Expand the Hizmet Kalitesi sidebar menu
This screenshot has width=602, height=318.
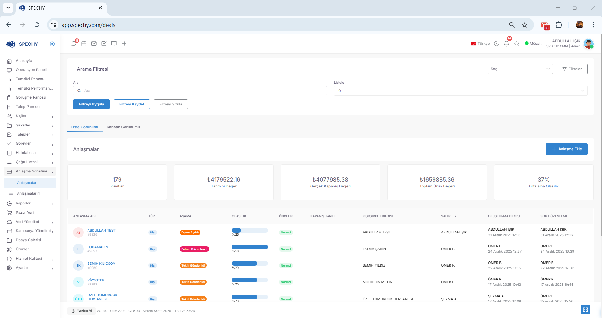pyautogui.click(x=30, y=259)
